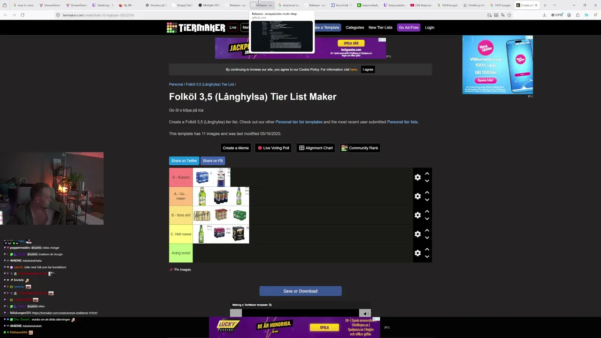Follow the Personal breadcrumb link

pyautogui.click(x=176, y=84)
